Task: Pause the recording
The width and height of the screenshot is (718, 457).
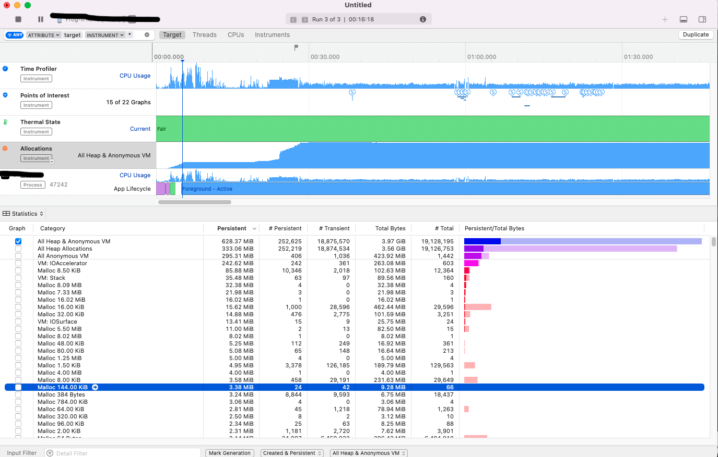Action: (x=41, y=19)
